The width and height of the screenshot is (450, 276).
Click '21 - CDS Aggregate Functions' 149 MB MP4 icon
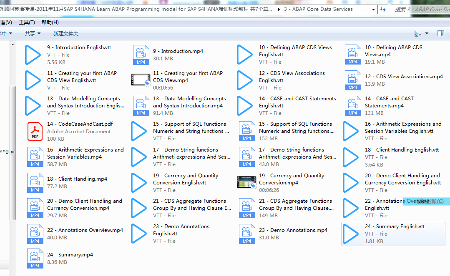pyautogui.click(x=247, y=208)
